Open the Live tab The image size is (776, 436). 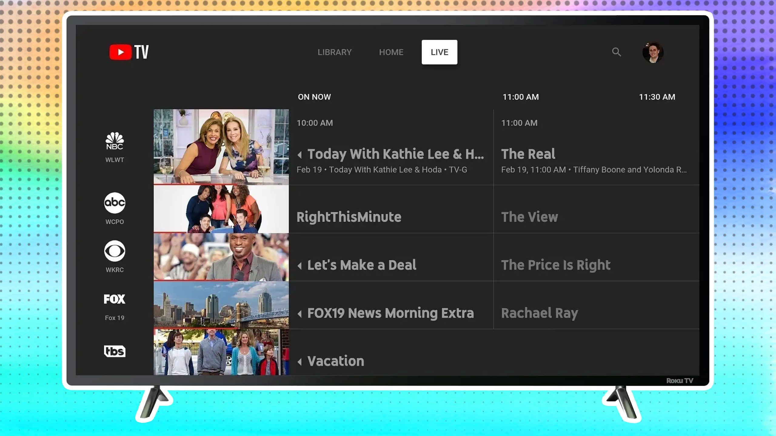click(439, 52)
